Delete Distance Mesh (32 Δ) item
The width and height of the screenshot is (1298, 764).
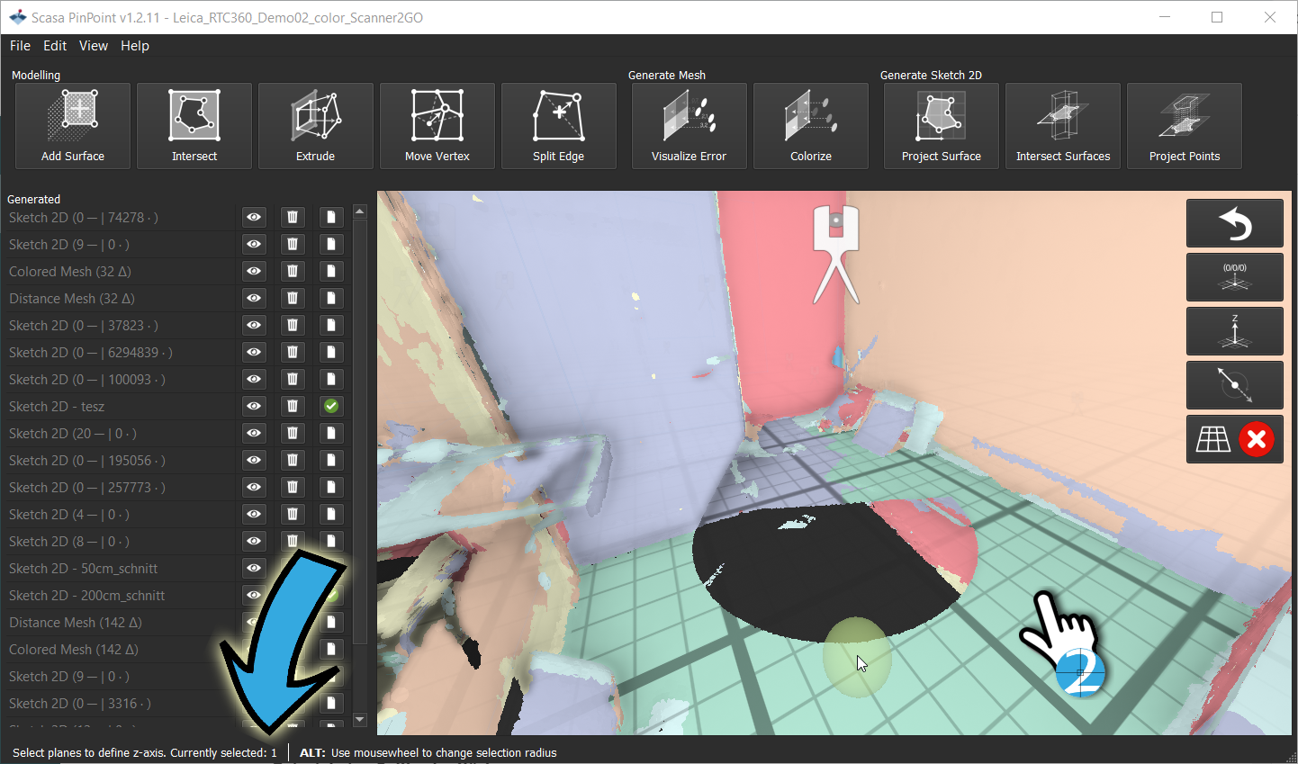click(293, 298)
